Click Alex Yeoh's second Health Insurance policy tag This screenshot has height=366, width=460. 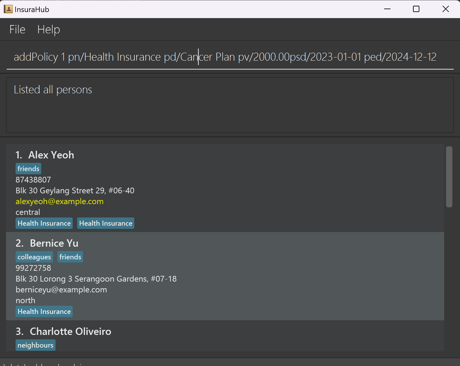tap(106, 223)
